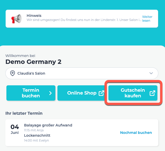
Task: Expand the salon dropdown chevron
Action: [x=151, y=73]
